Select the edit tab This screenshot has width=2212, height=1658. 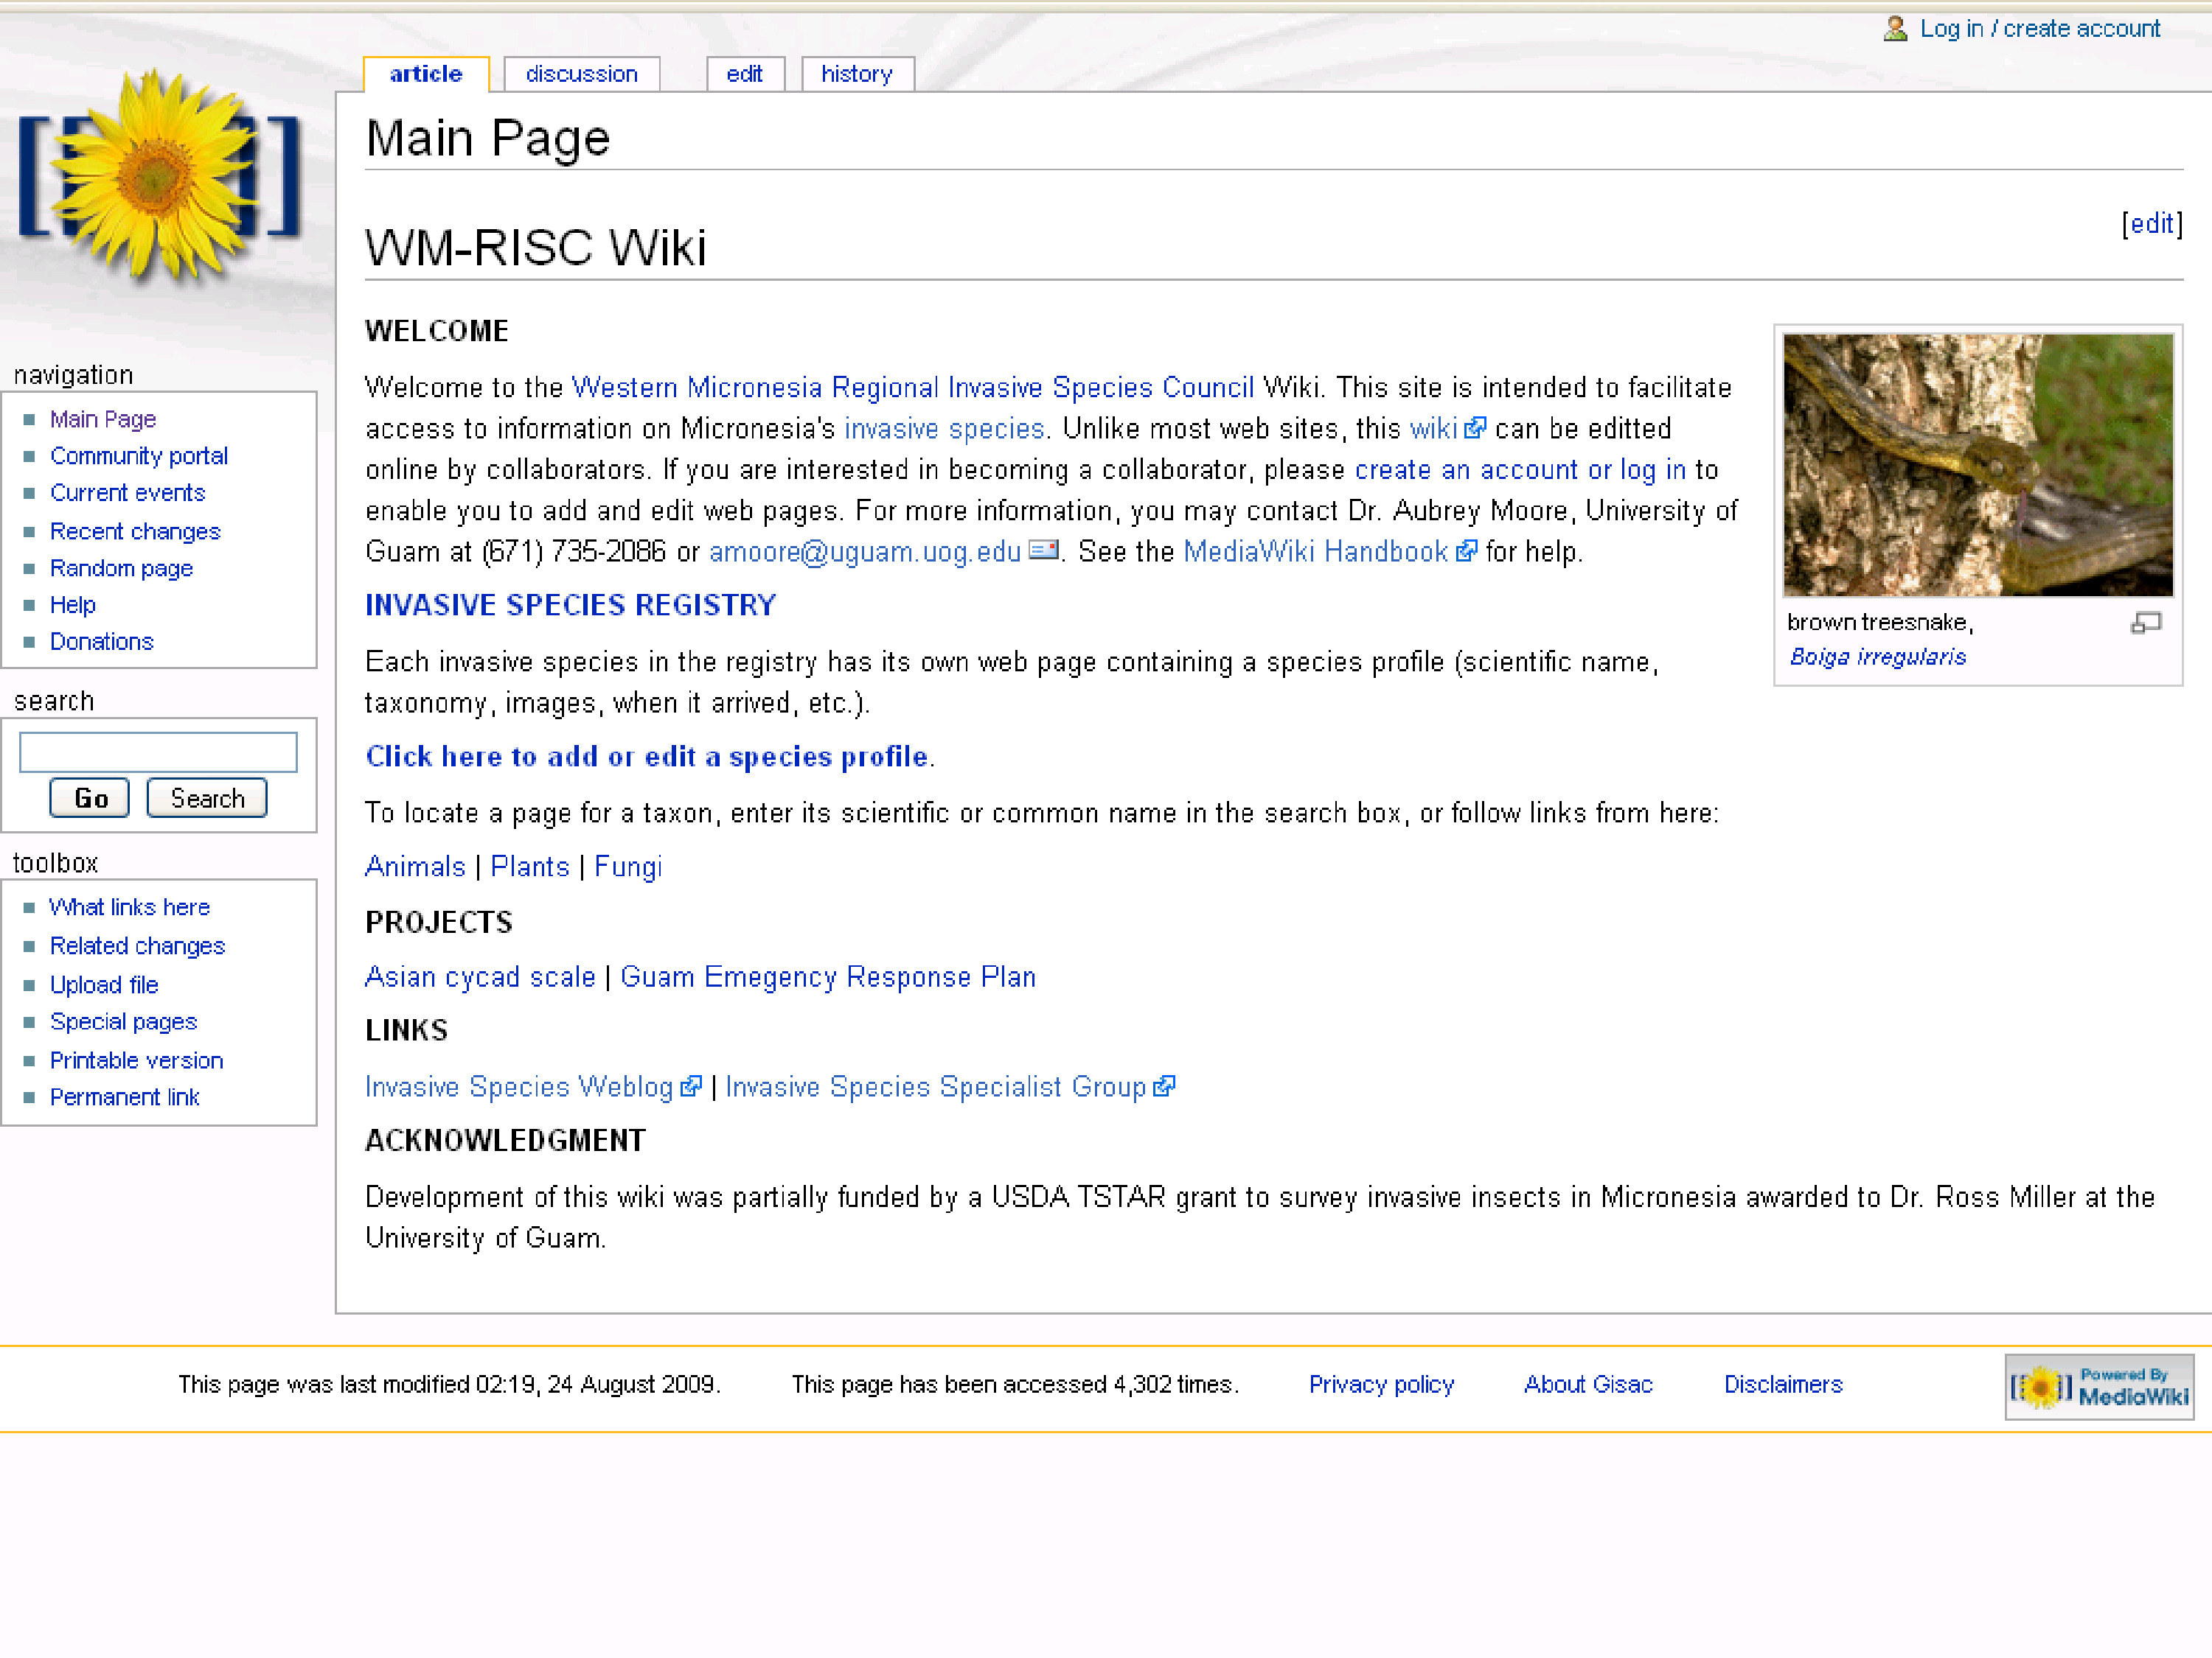pyautogui.click(x=744, y=74)
